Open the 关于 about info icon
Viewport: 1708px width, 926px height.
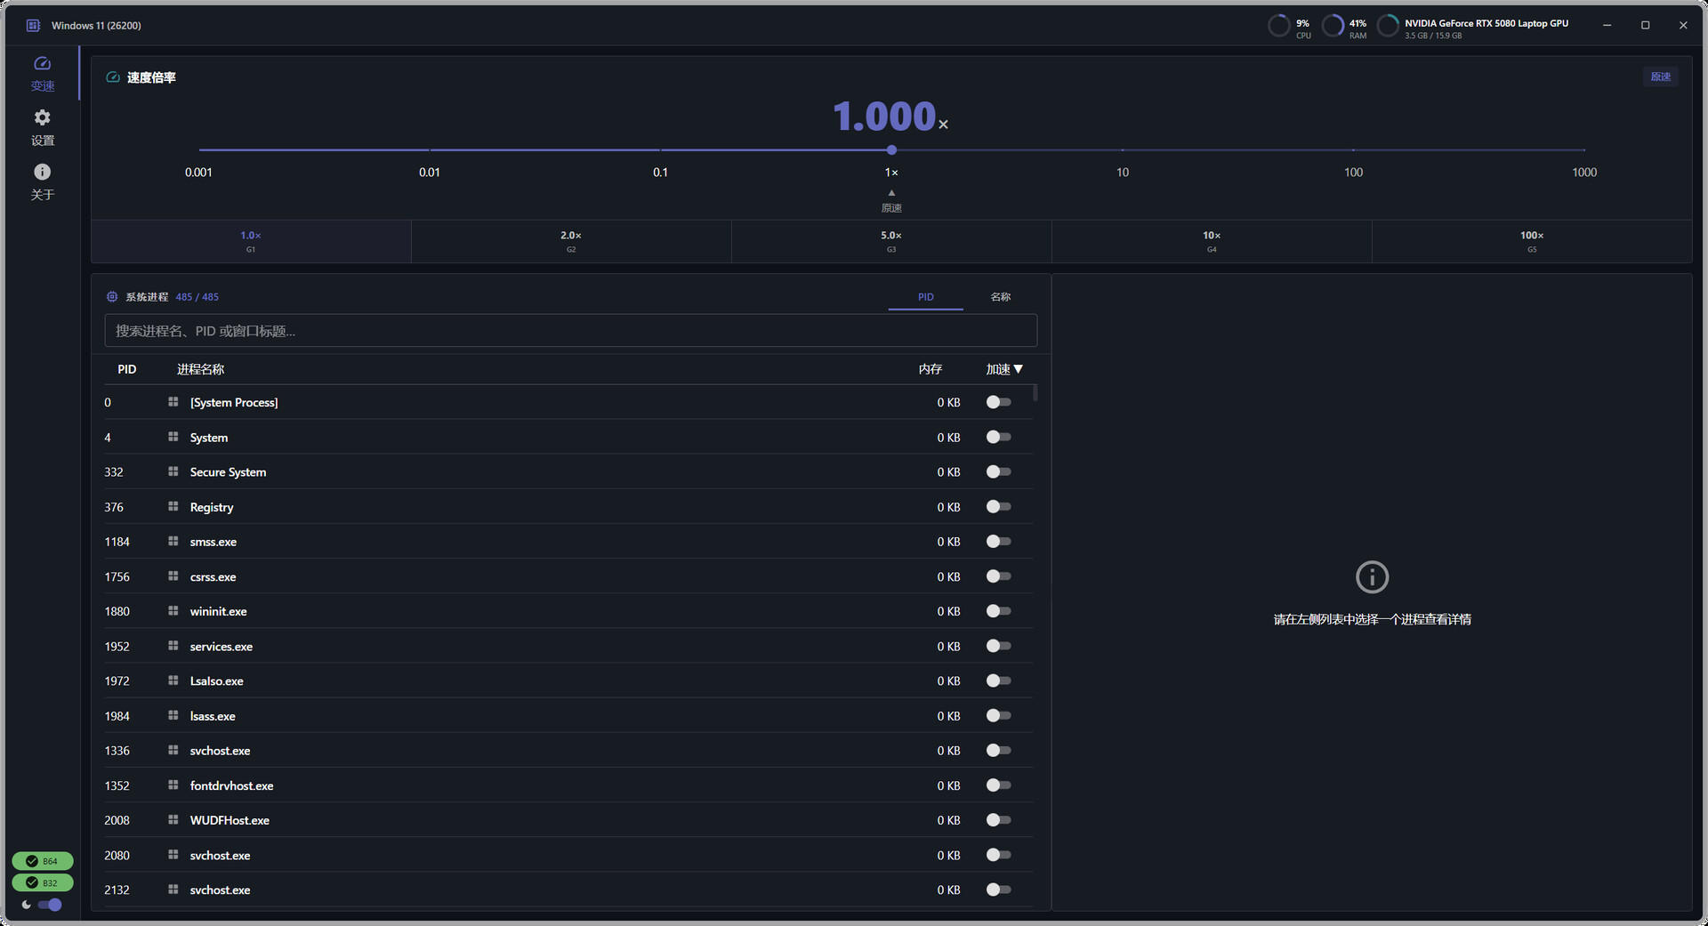[42, 172]
